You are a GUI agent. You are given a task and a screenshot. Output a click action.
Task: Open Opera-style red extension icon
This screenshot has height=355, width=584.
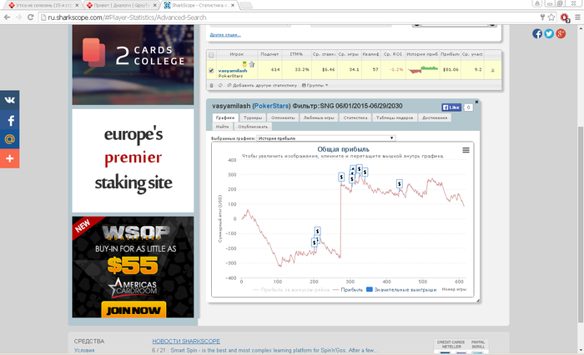click(565, 17)
